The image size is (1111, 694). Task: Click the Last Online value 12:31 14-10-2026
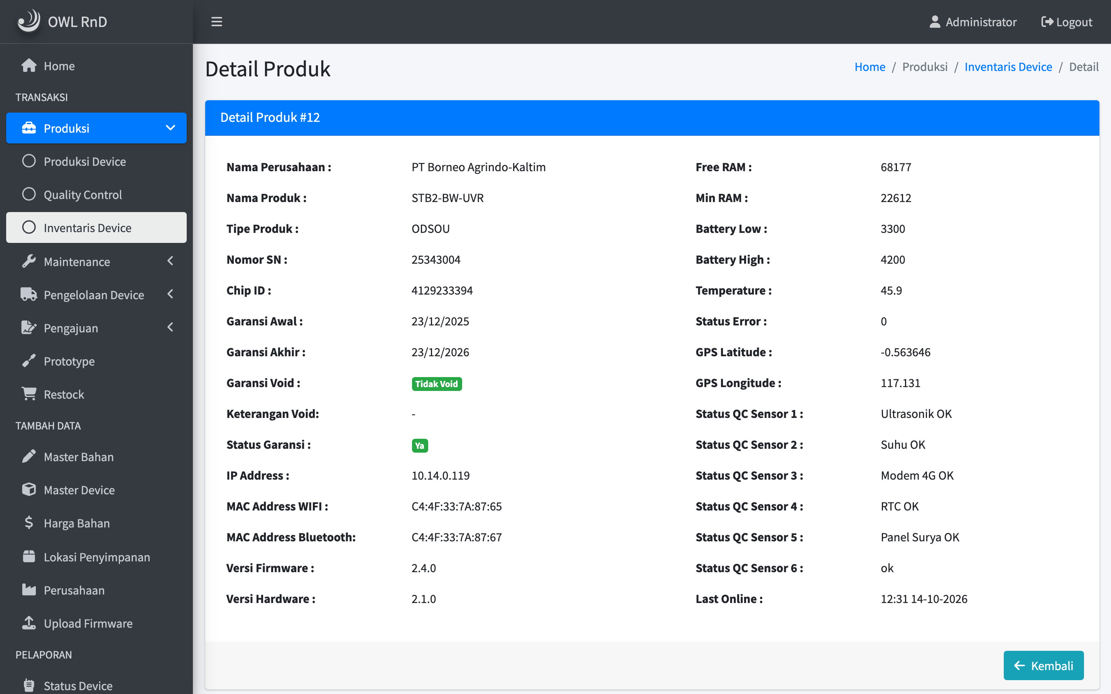tap(924, 598)
